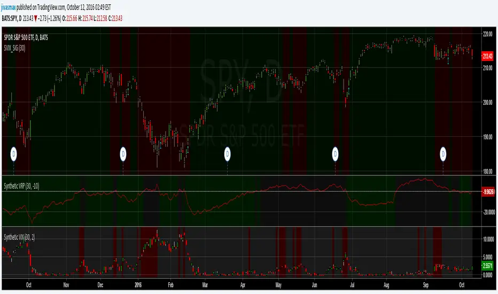Viewport: 498px width, 294px height.
Task: Click the Nov label on the time axis
Action: coord(66,285)
